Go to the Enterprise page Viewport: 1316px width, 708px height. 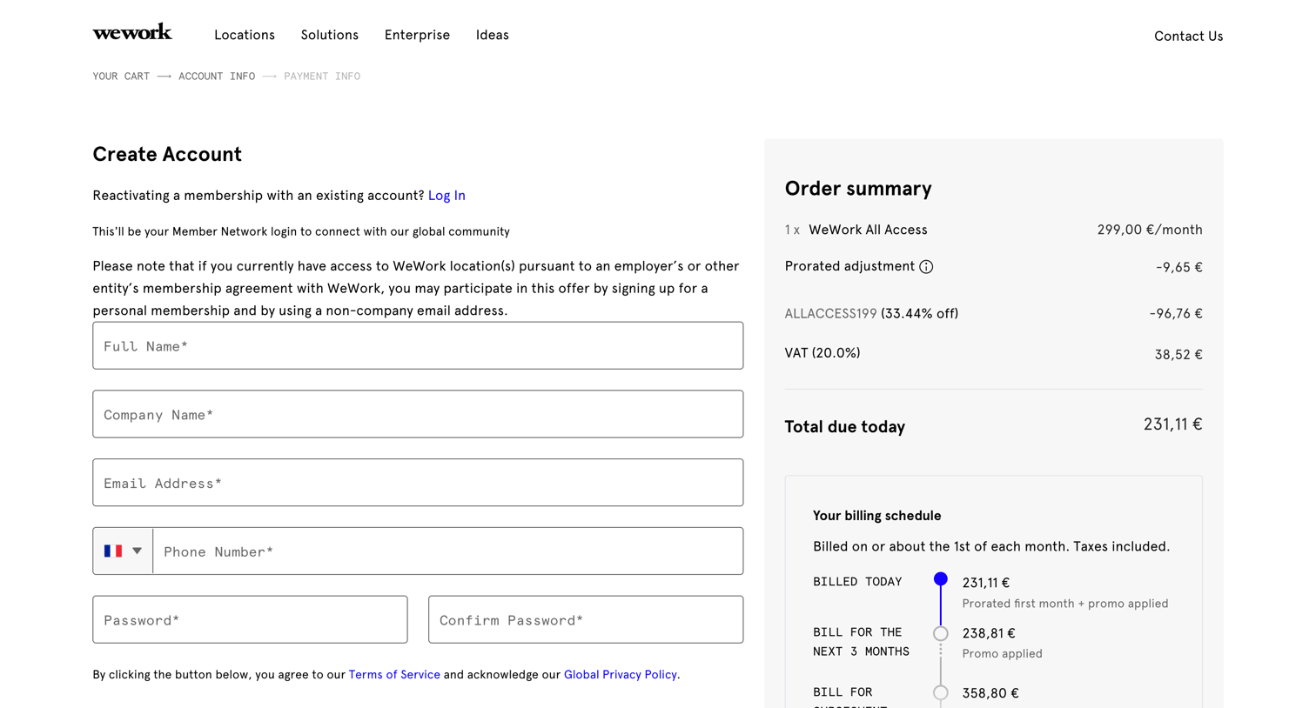417,35
